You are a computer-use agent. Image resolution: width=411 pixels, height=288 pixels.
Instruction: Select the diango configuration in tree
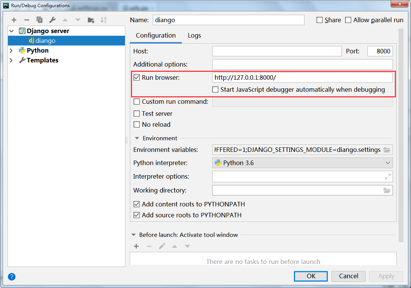pyautogui.click(x=66, y=41)
